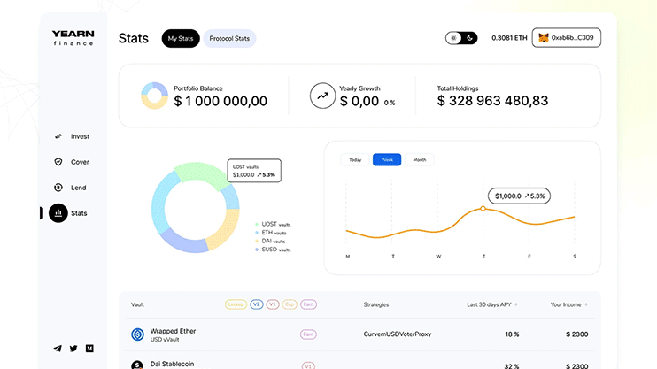Open Lend from sidebar icon
The height and width of the screenshot is (369, 657).
[58, 188]
